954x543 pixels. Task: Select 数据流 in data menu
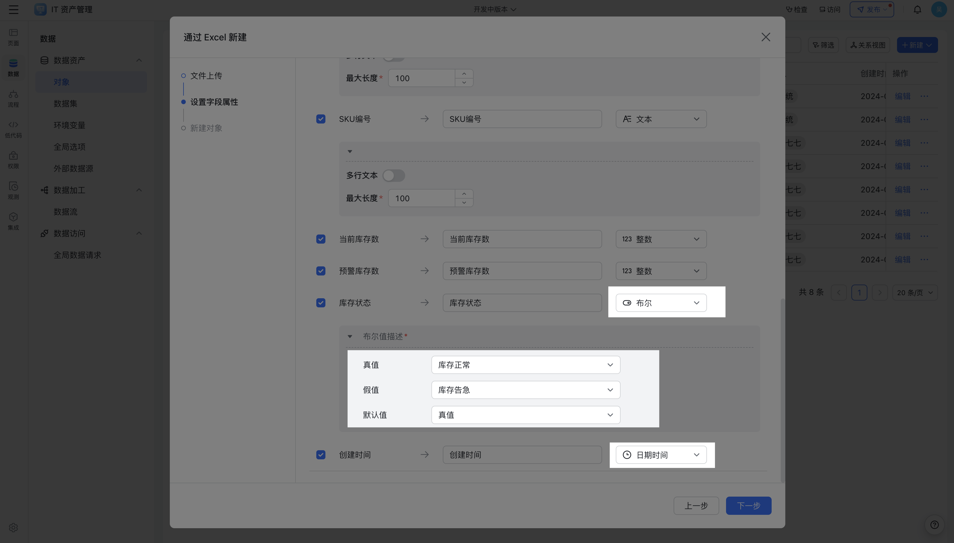point(91,211)
